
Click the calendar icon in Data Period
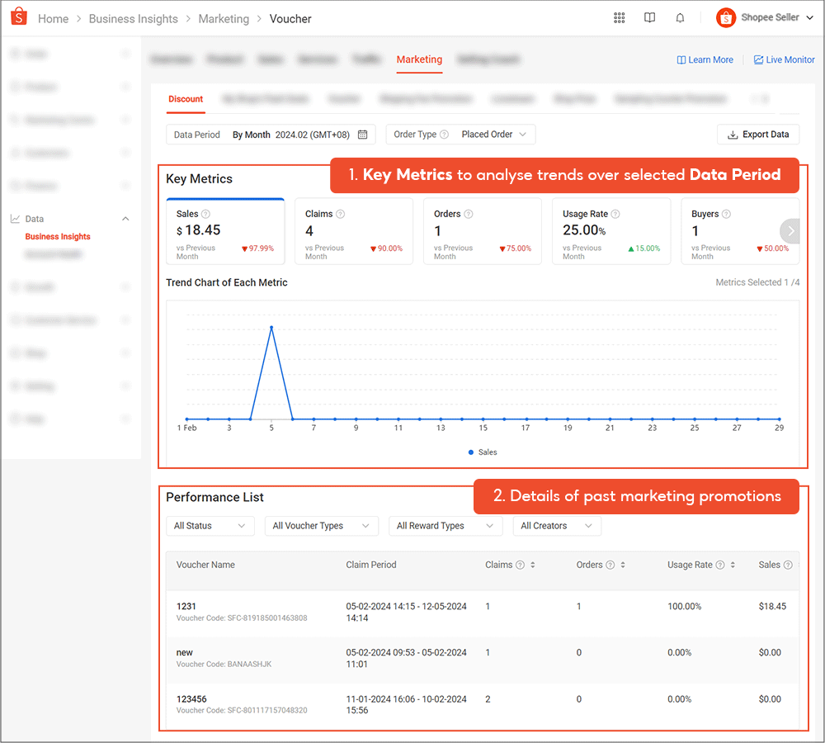pos(362,135)
